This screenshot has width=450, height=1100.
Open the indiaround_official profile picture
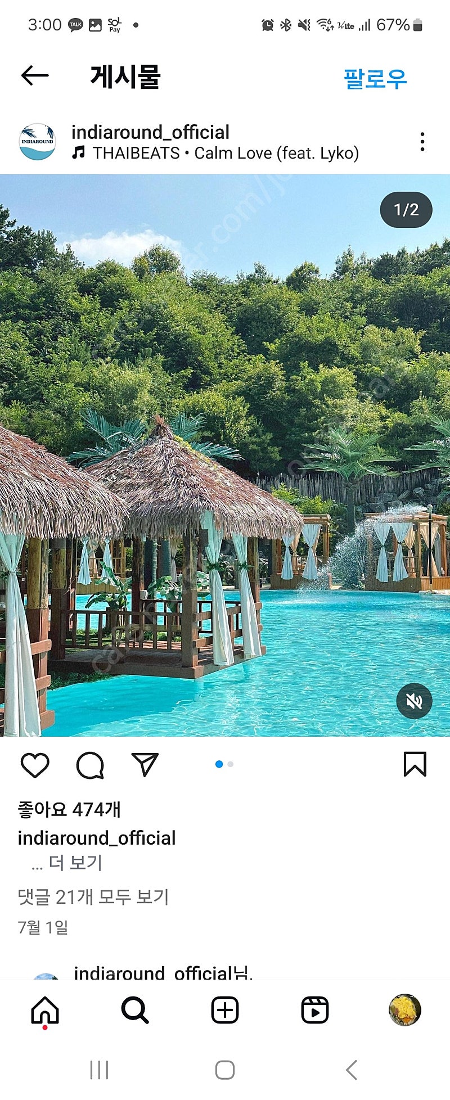pos(37,142)
